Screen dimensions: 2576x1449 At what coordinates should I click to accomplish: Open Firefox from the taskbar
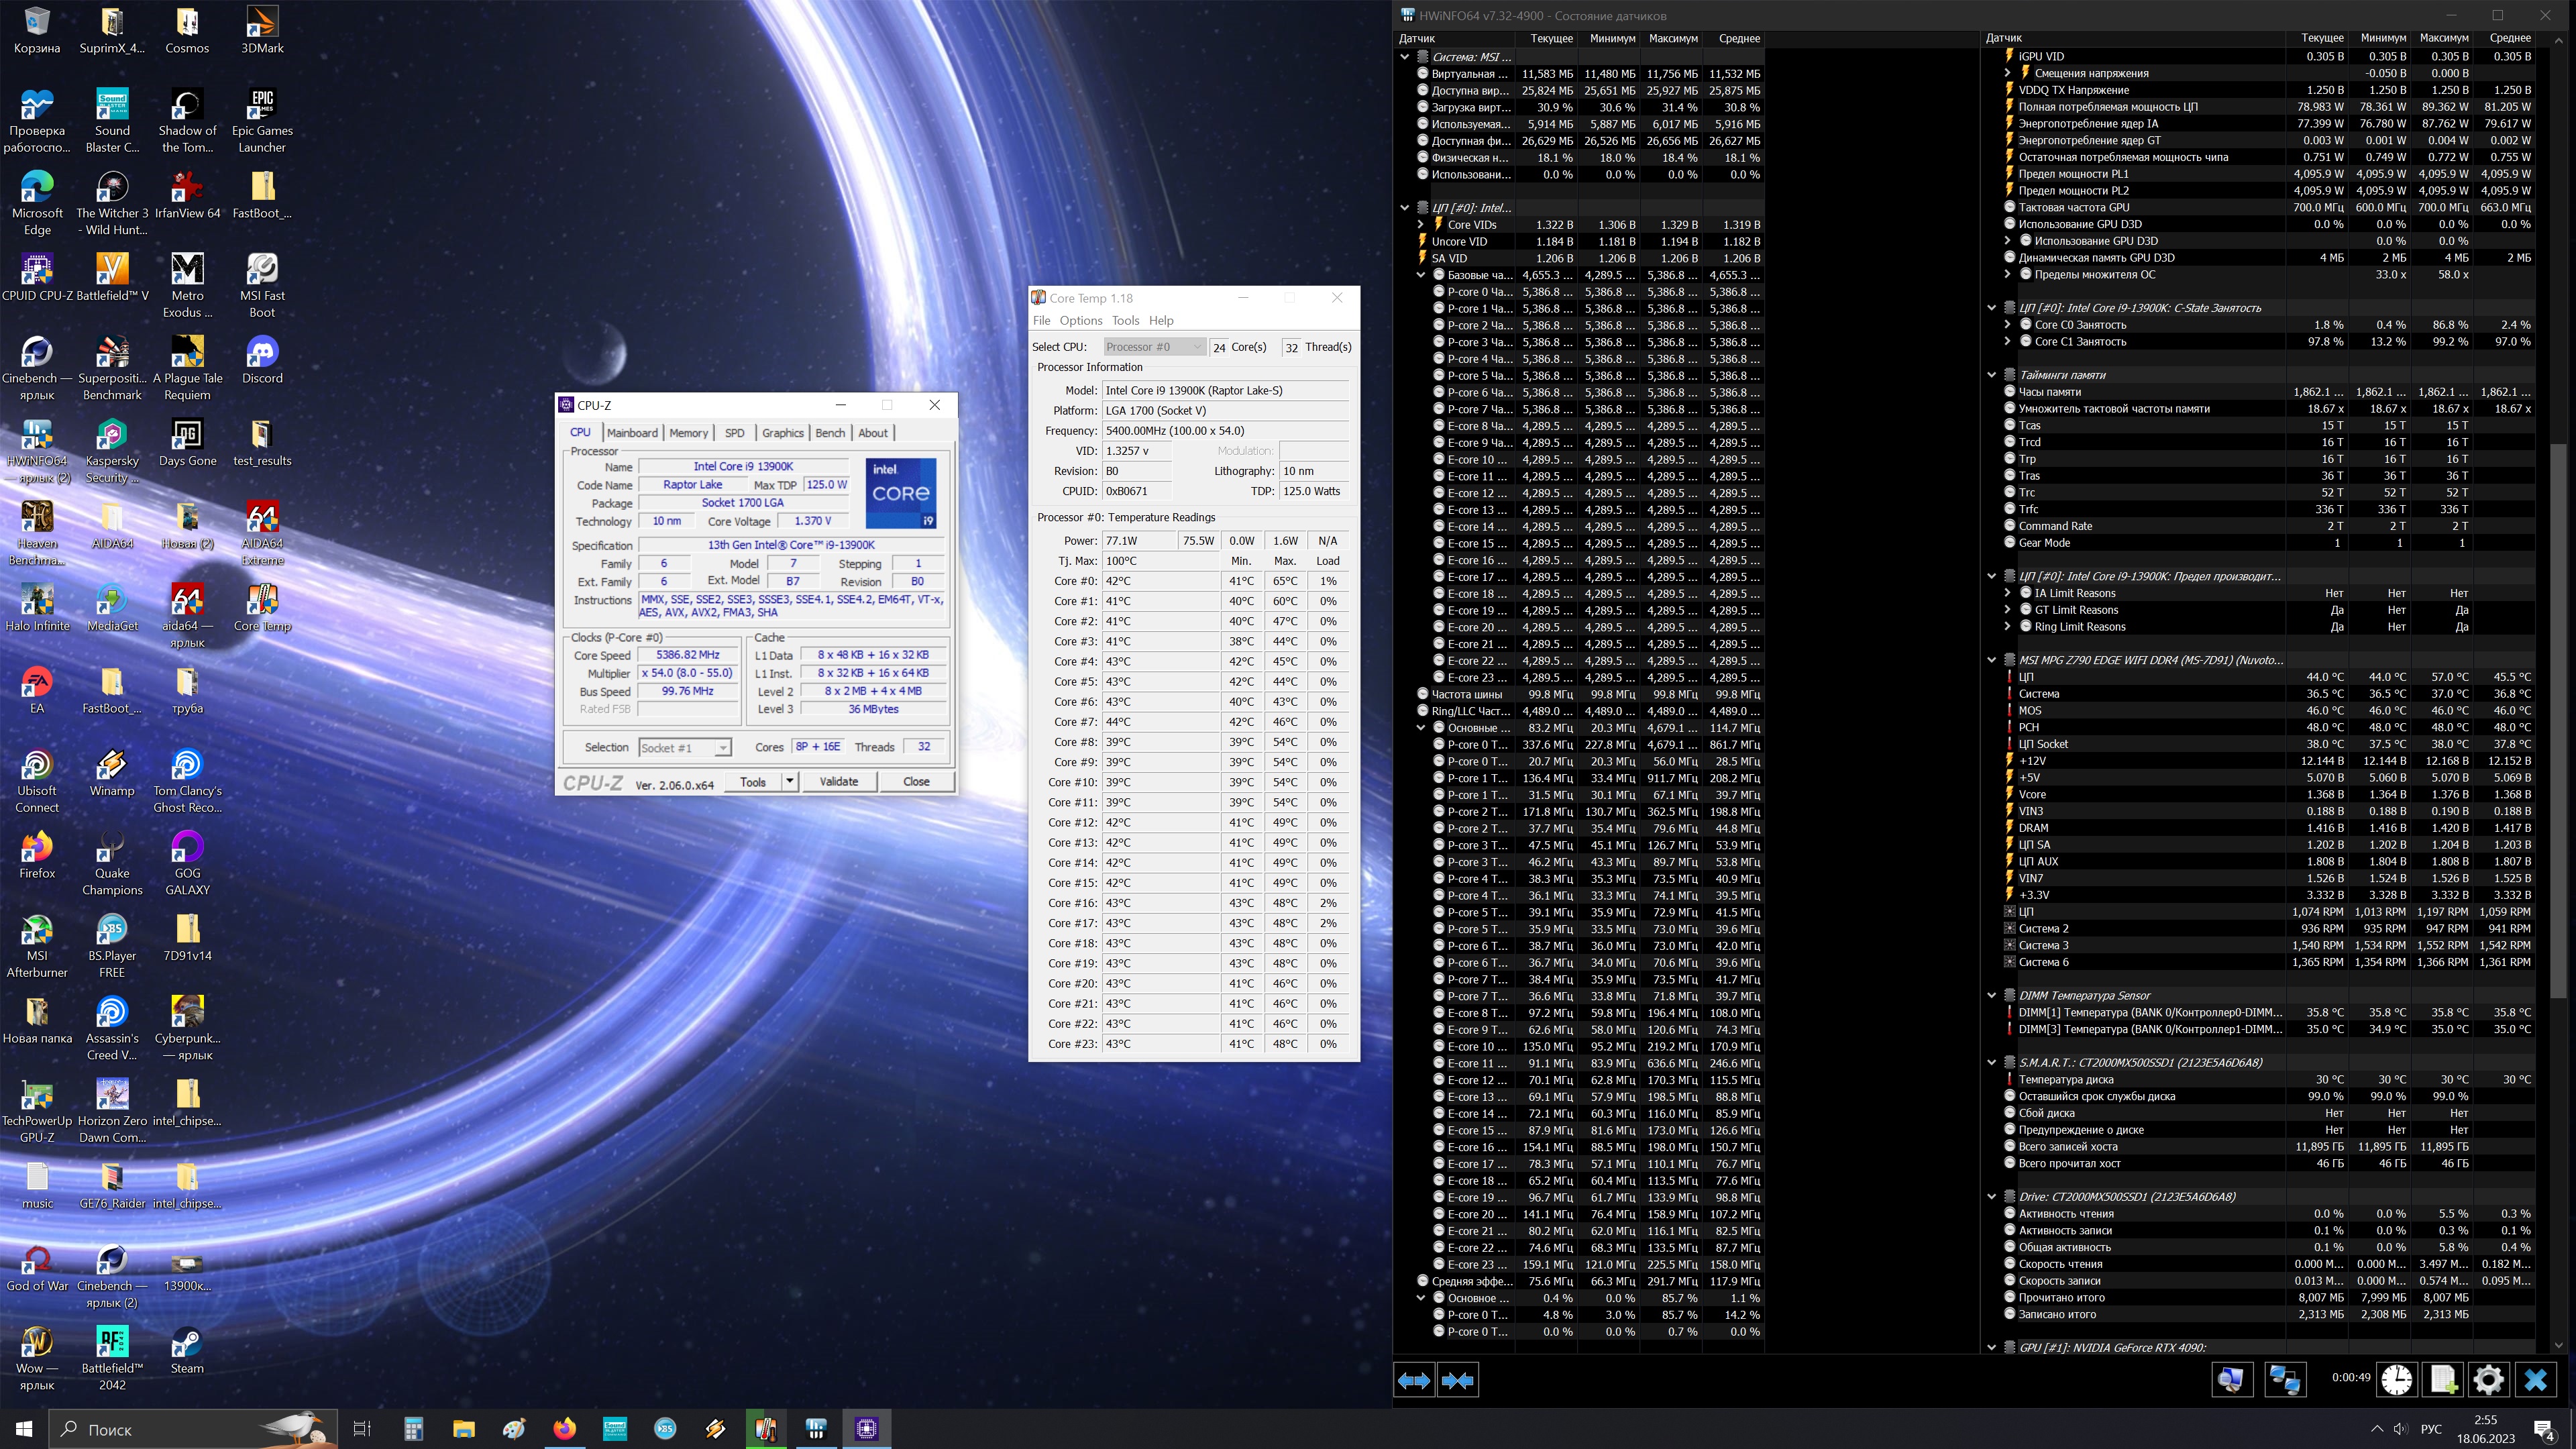565,1428
